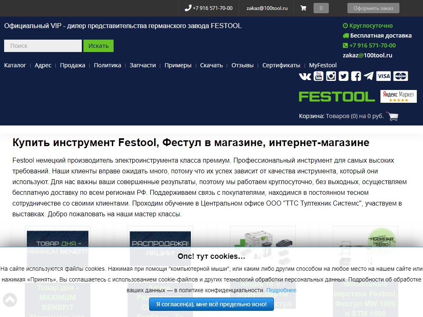Click the scroll-to-top arrow icon
This screenshot has height=317, width=423.
pos(10,300)
